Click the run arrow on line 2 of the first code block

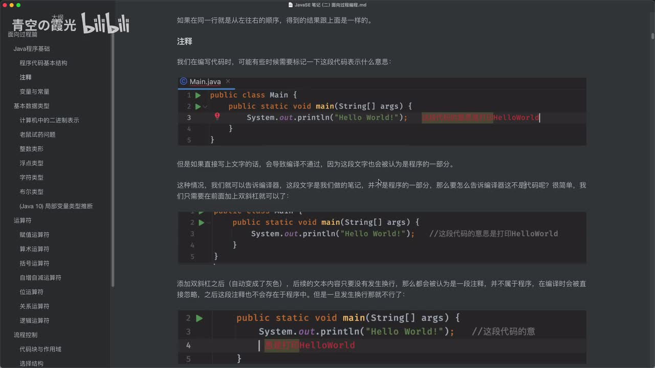[x=198, y=106]
